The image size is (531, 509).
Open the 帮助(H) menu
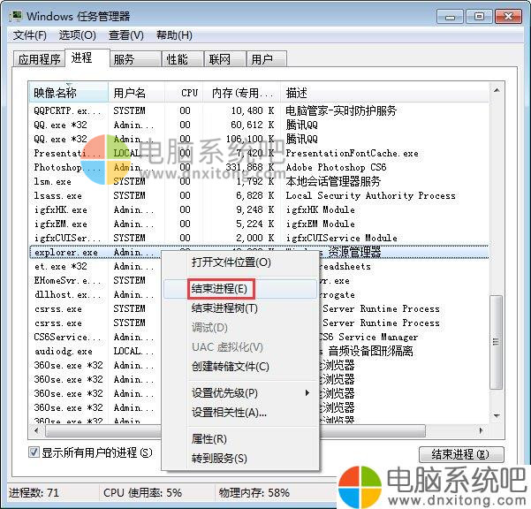coord(174,35)
